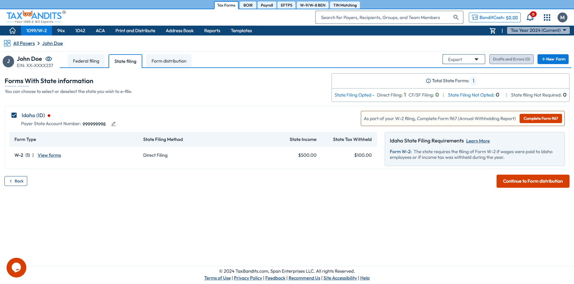Viewport: 574px width, 284px height.
Task: Select the Tax Forms tab
Action: (x=226, y=5)
